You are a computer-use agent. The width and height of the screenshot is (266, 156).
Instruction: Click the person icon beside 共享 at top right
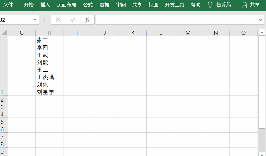coord(244,5)
